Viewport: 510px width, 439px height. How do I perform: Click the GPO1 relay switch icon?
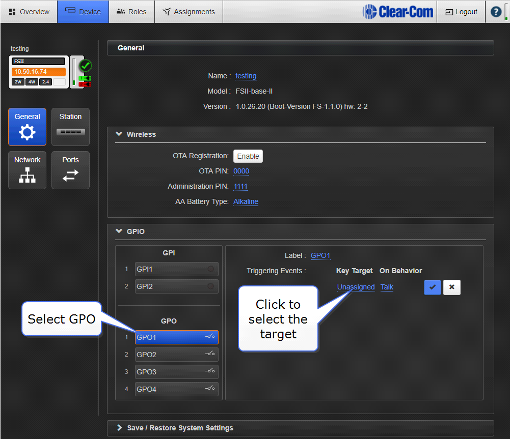[210, 336]
